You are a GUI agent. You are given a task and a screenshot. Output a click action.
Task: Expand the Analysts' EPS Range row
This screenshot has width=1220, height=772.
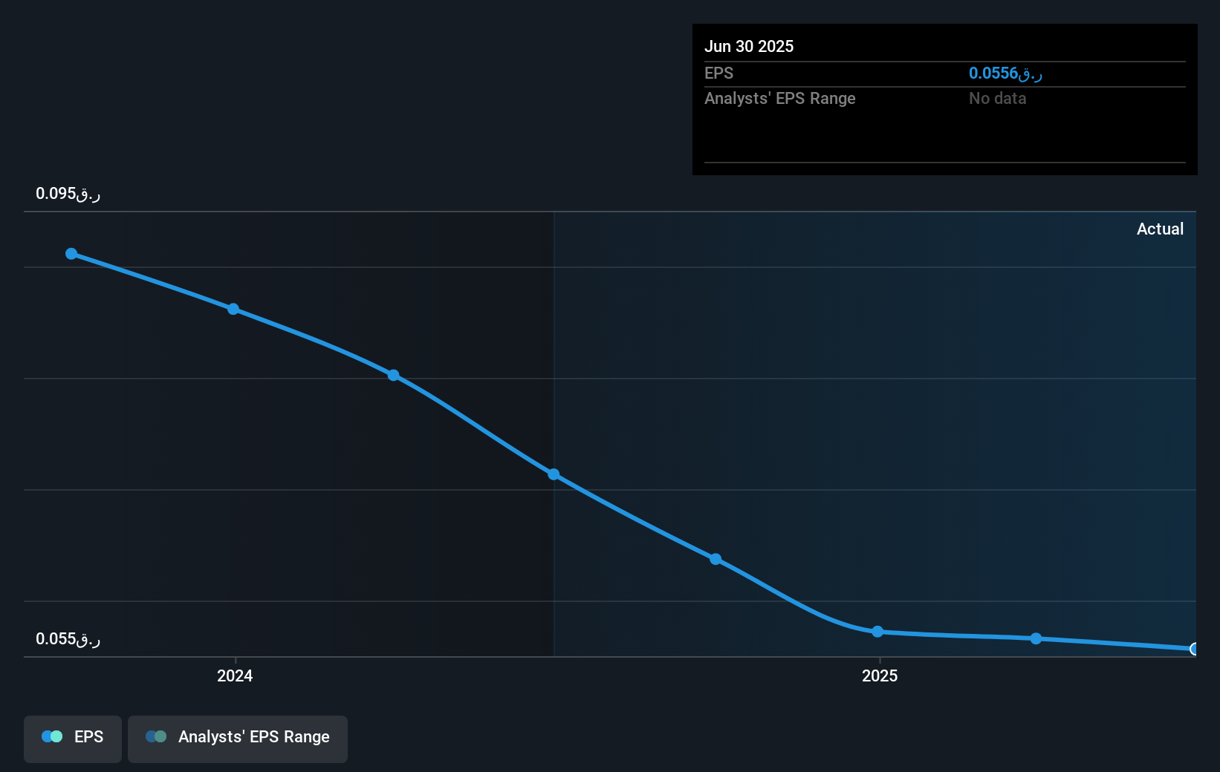pyautogui.click(x=780, y=98)
